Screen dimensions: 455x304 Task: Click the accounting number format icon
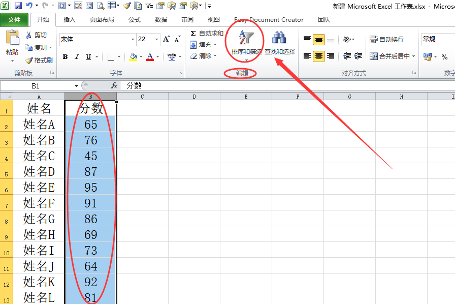[427, 56]
